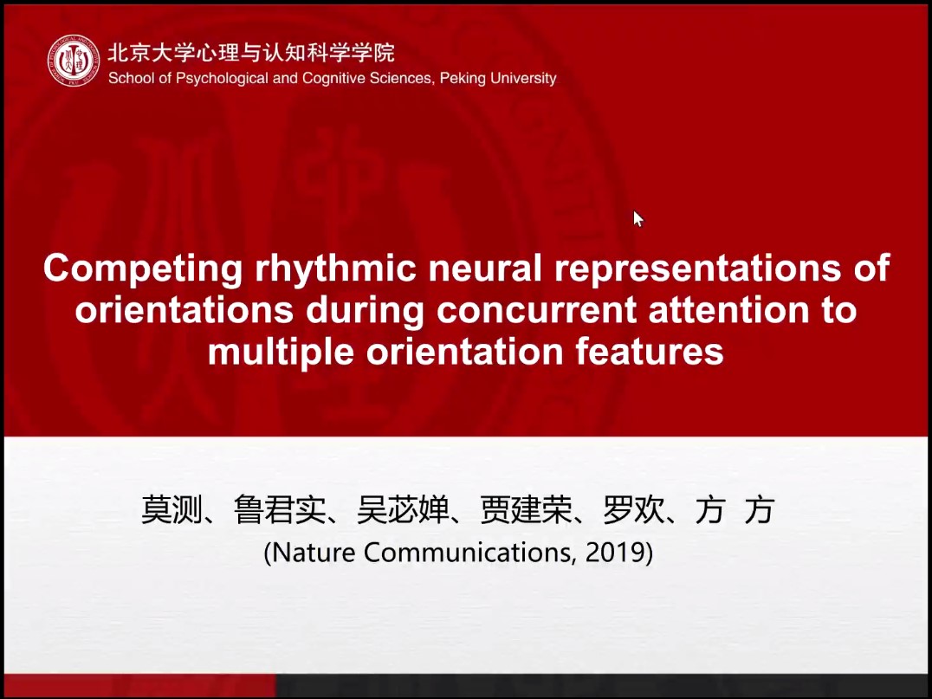
Task: Select the Chinese school name 北京大学心理与认知科学学院
Action: (251, 52)
